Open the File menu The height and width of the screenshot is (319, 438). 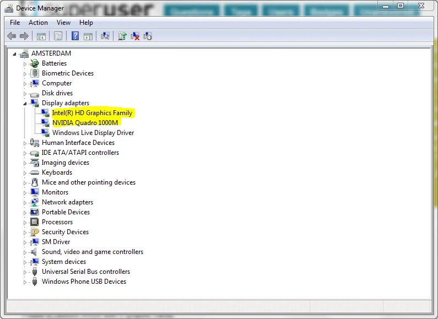[15, 23]
